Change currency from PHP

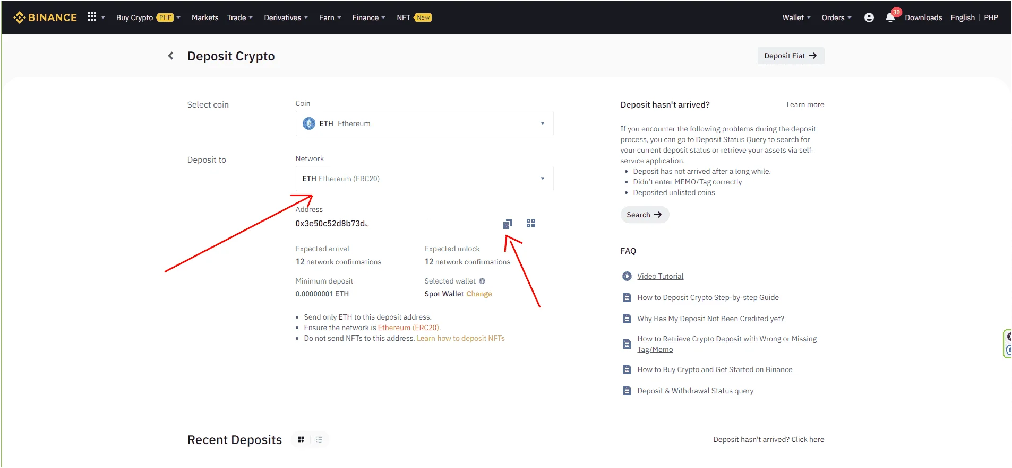pos(991,17)
